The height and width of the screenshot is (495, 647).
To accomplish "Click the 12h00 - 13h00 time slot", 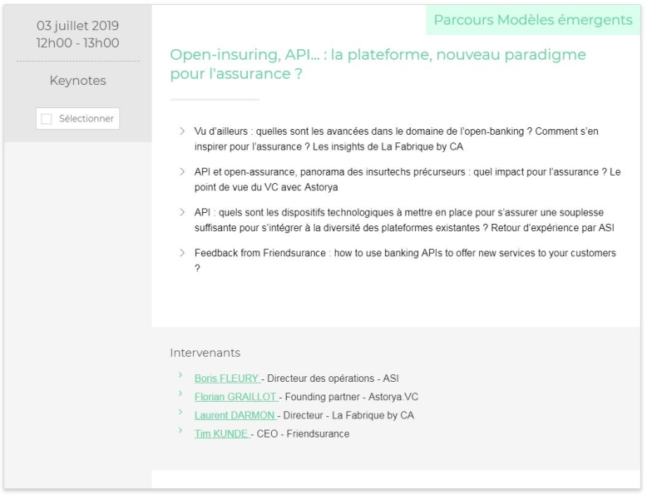I will tap(78, 43).
